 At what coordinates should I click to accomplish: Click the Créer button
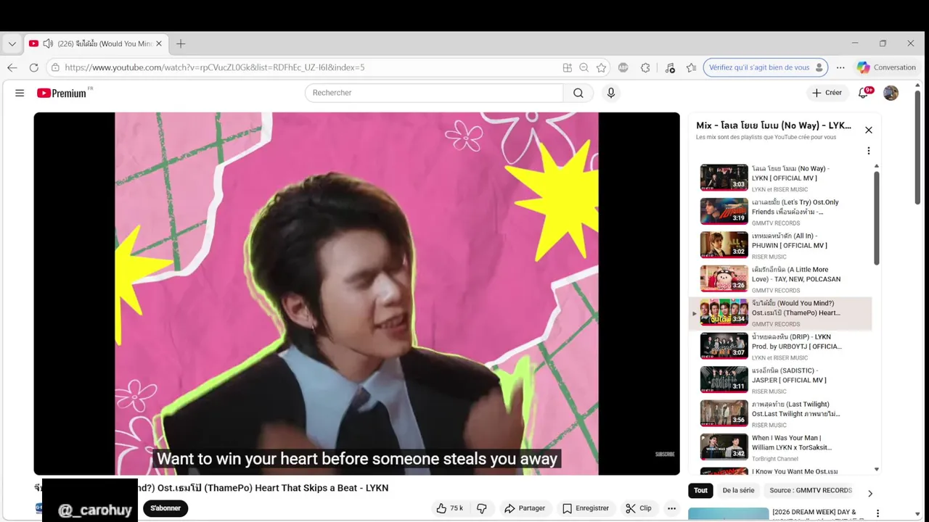click(827, 93)
